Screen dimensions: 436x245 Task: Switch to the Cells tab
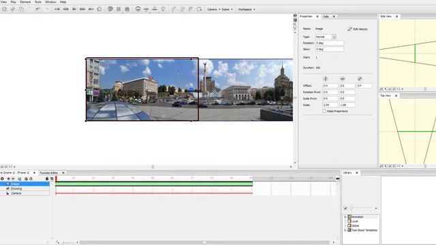326,16
